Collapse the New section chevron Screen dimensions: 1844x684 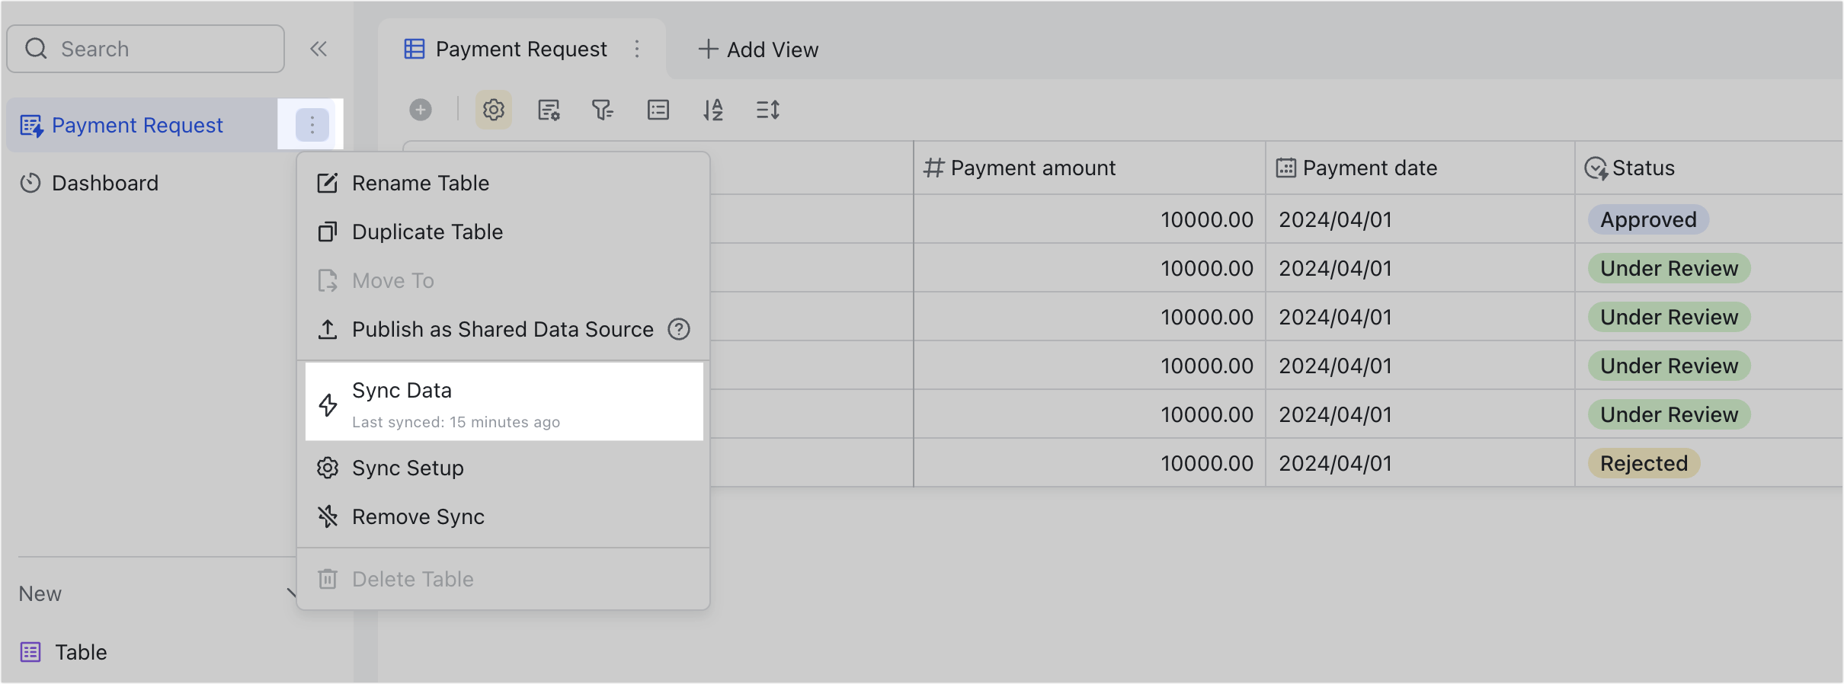(290, 593)
